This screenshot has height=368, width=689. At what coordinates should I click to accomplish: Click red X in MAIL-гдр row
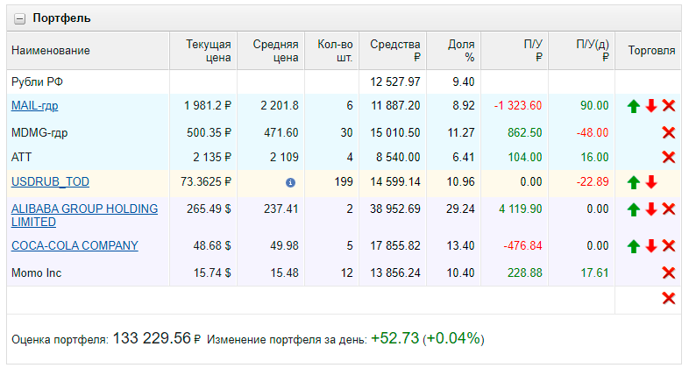668,106
